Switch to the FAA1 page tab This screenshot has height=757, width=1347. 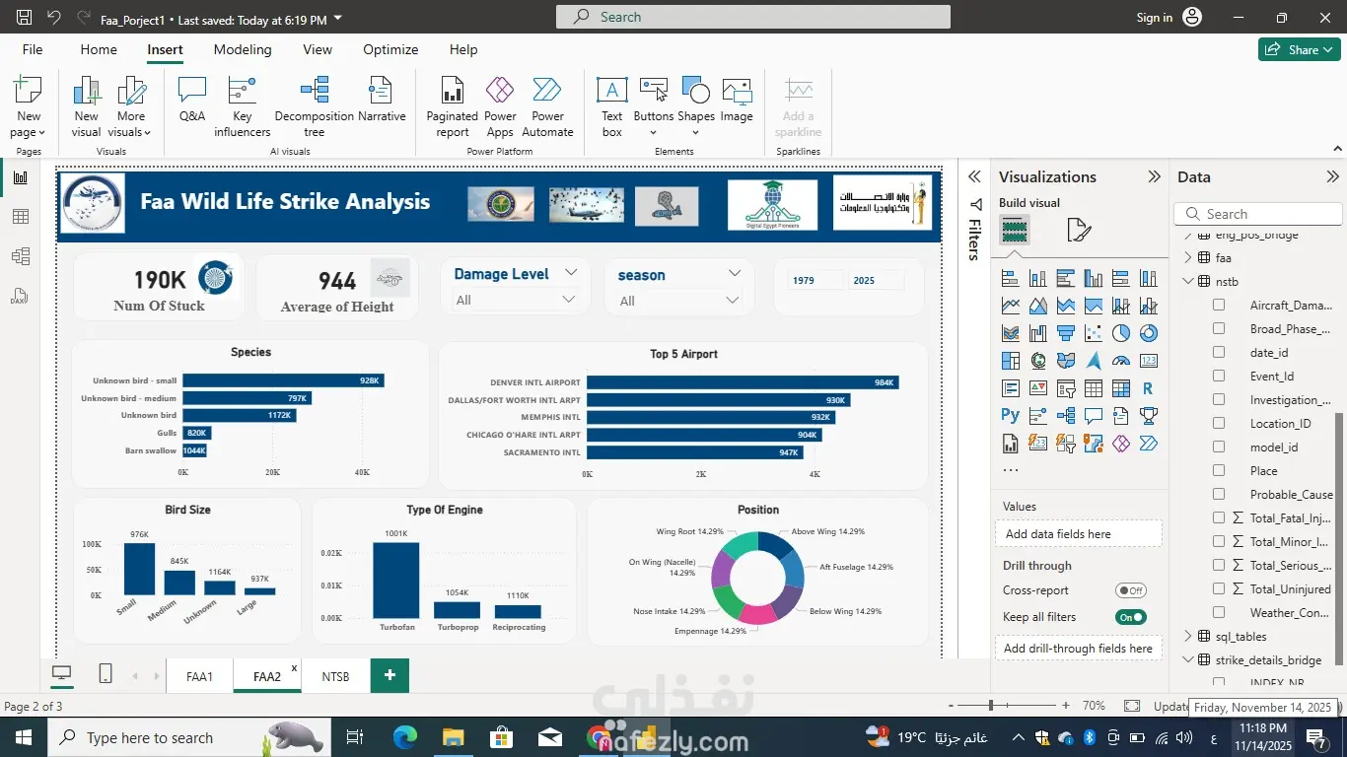(199, 676)
